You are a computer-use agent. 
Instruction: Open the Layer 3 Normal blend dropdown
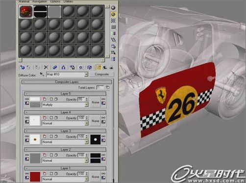point(65,142)
